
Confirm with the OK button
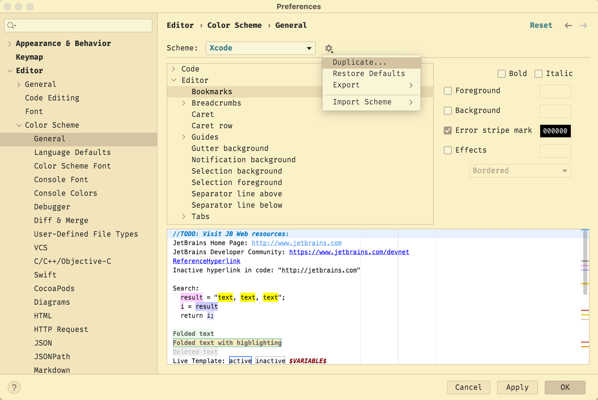(565, 388)
